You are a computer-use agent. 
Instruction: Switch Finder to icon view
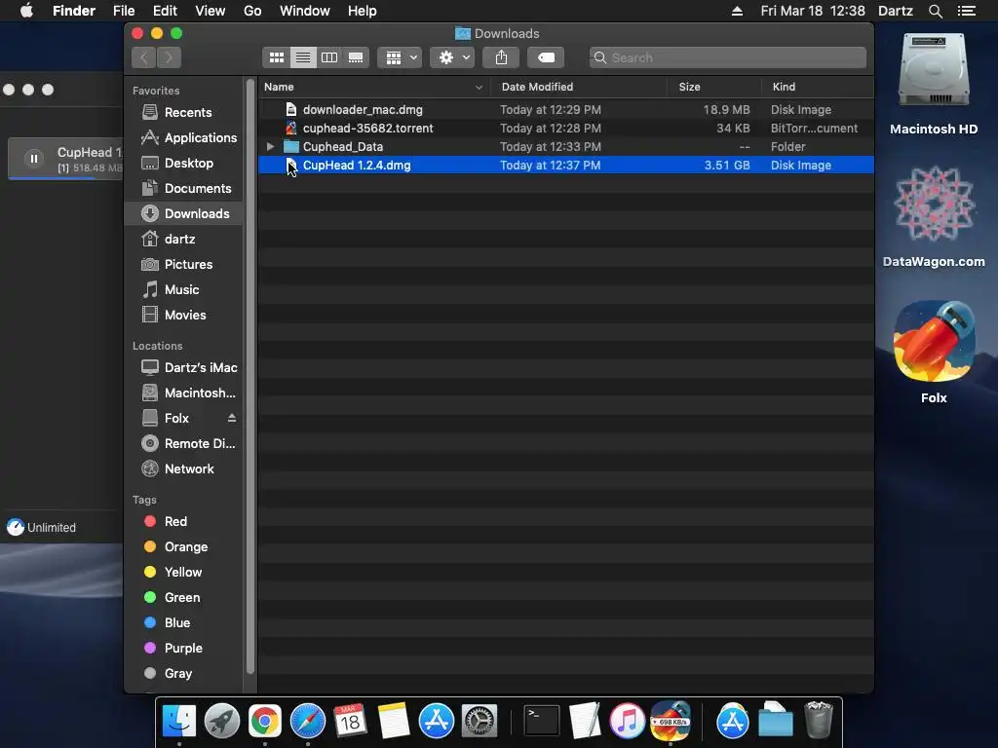click(x=276, y=57)
